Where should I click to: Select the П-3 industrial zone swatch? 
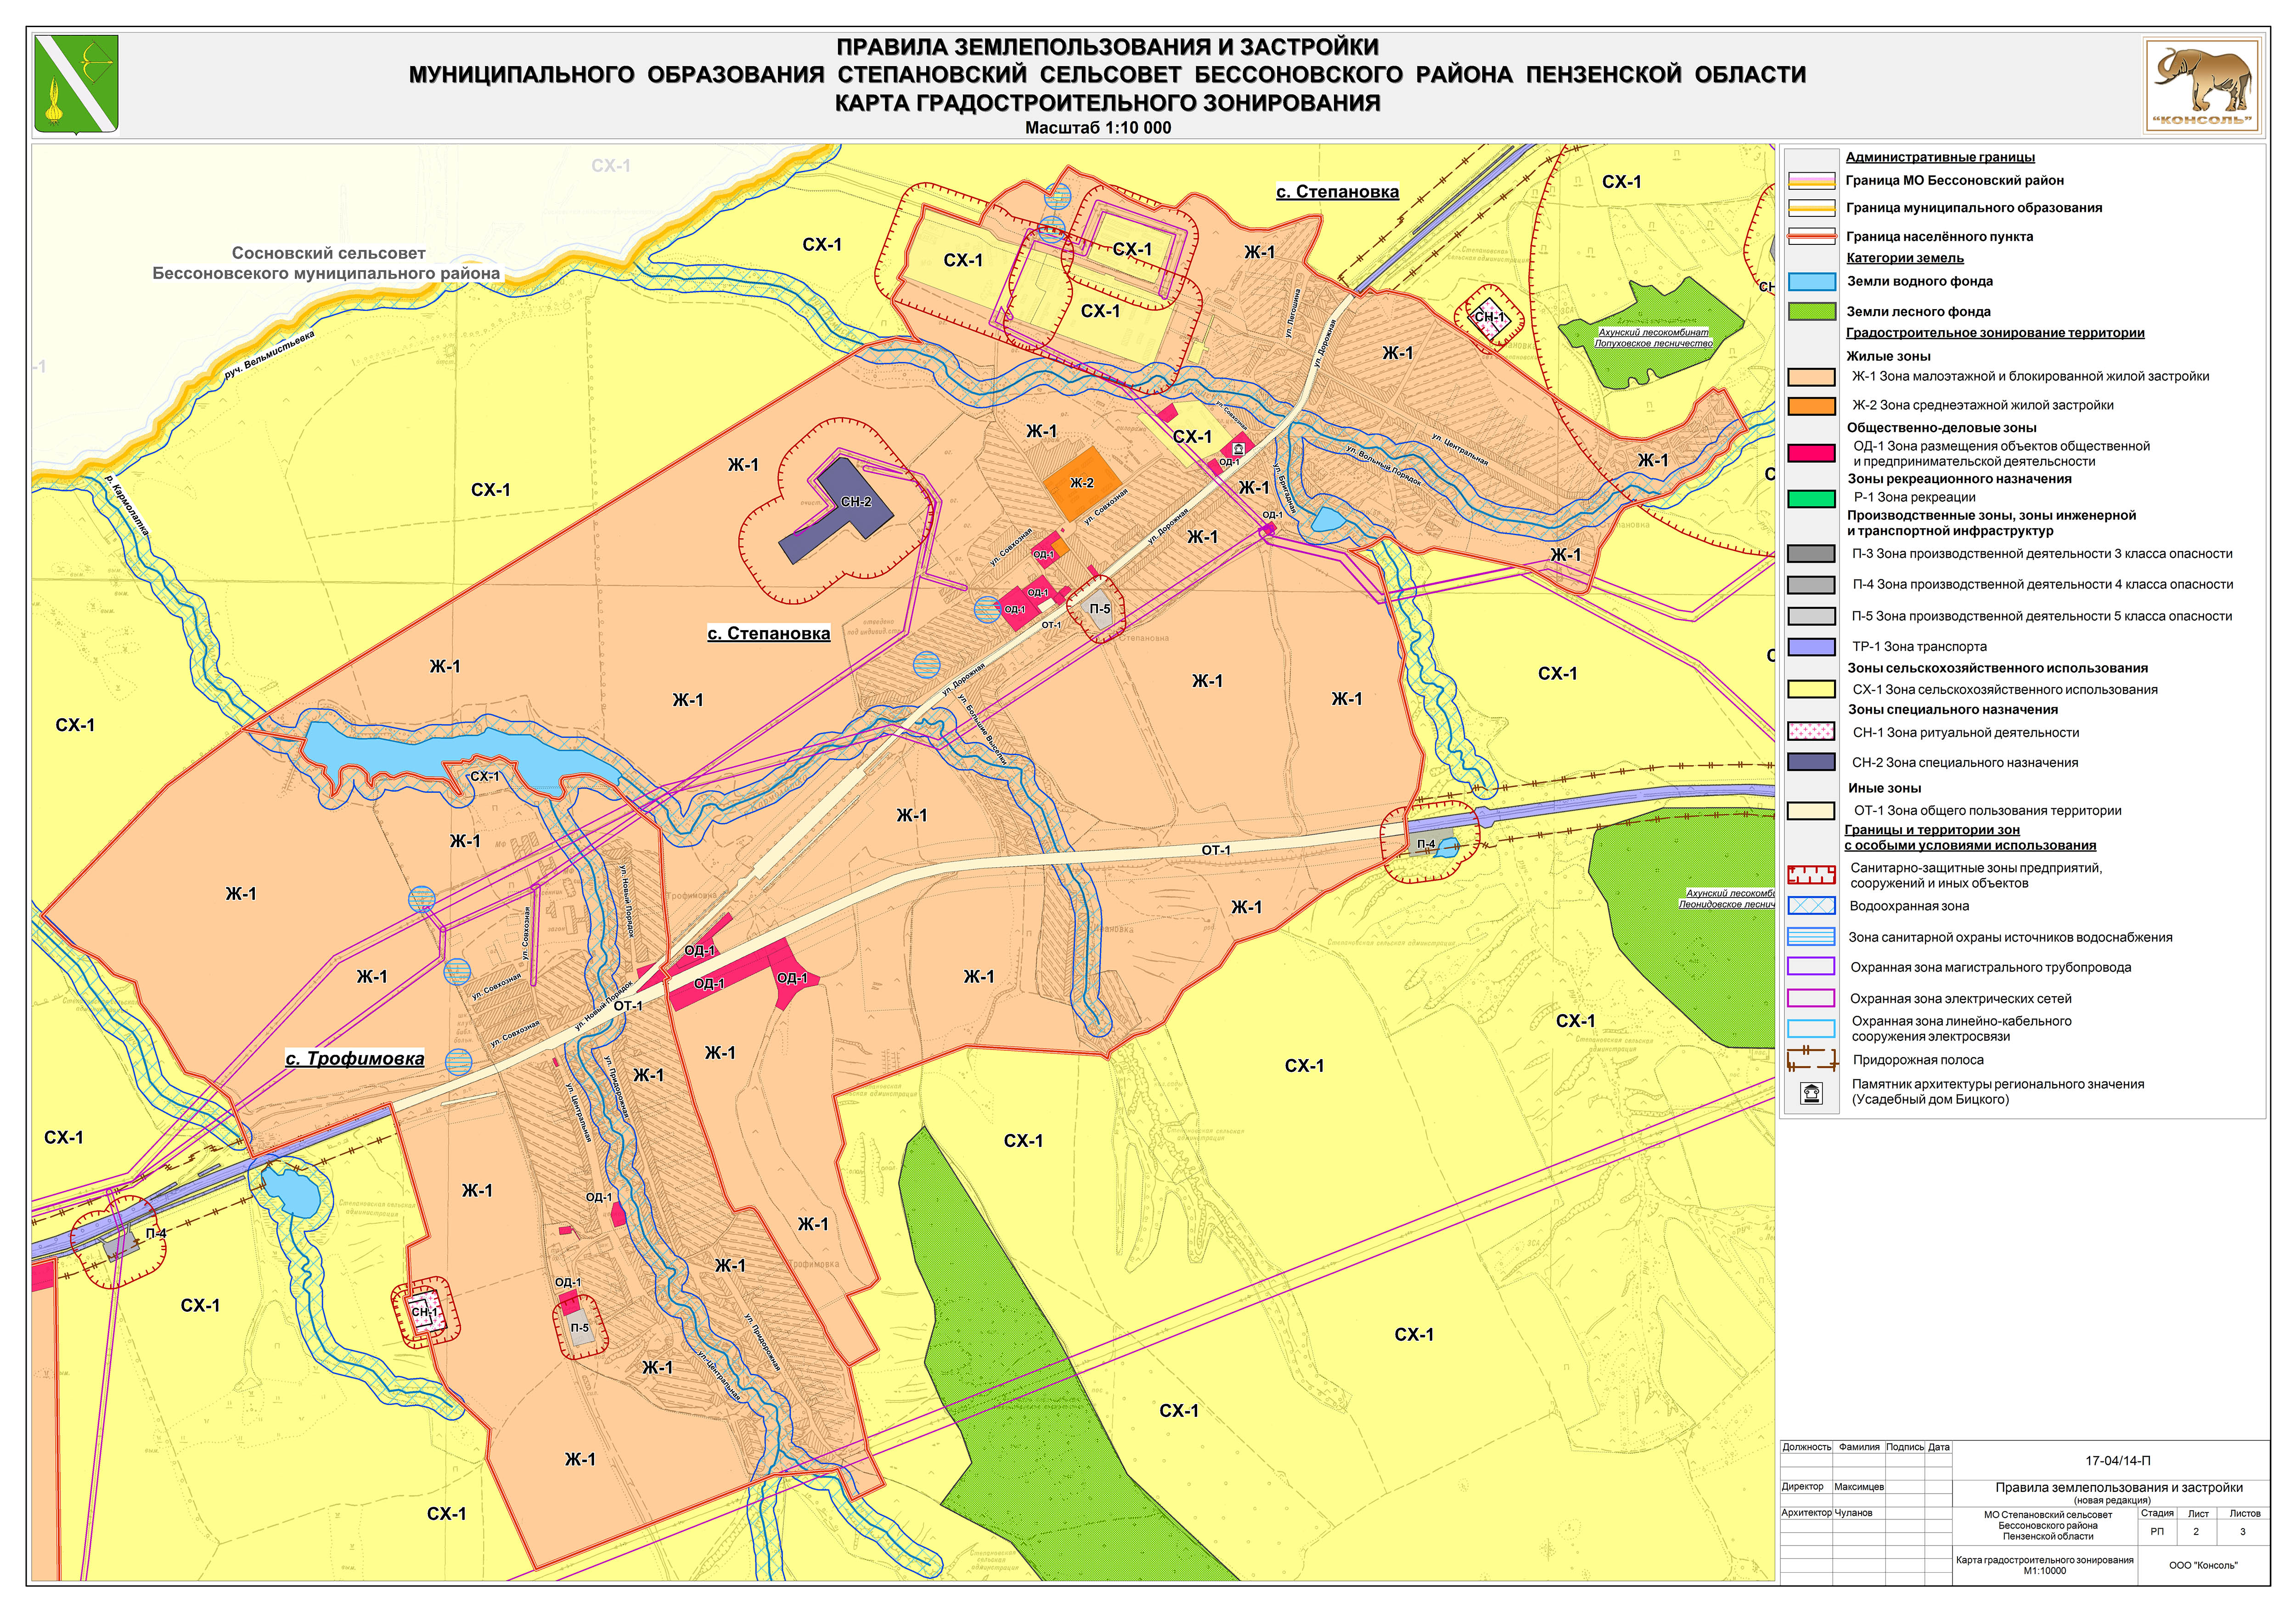point(1811,554)
